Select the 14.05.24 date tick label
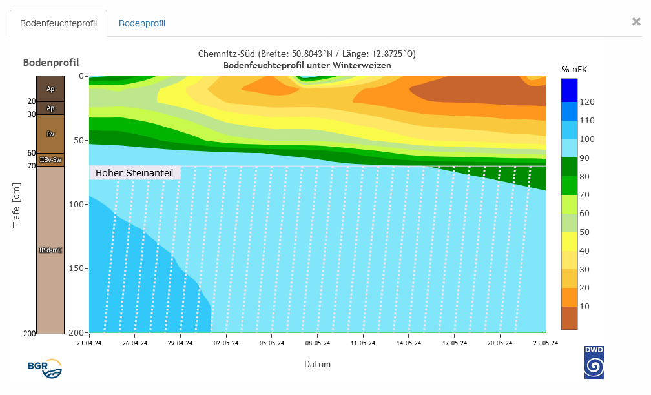The image size is (651, 395). [409, 343]
